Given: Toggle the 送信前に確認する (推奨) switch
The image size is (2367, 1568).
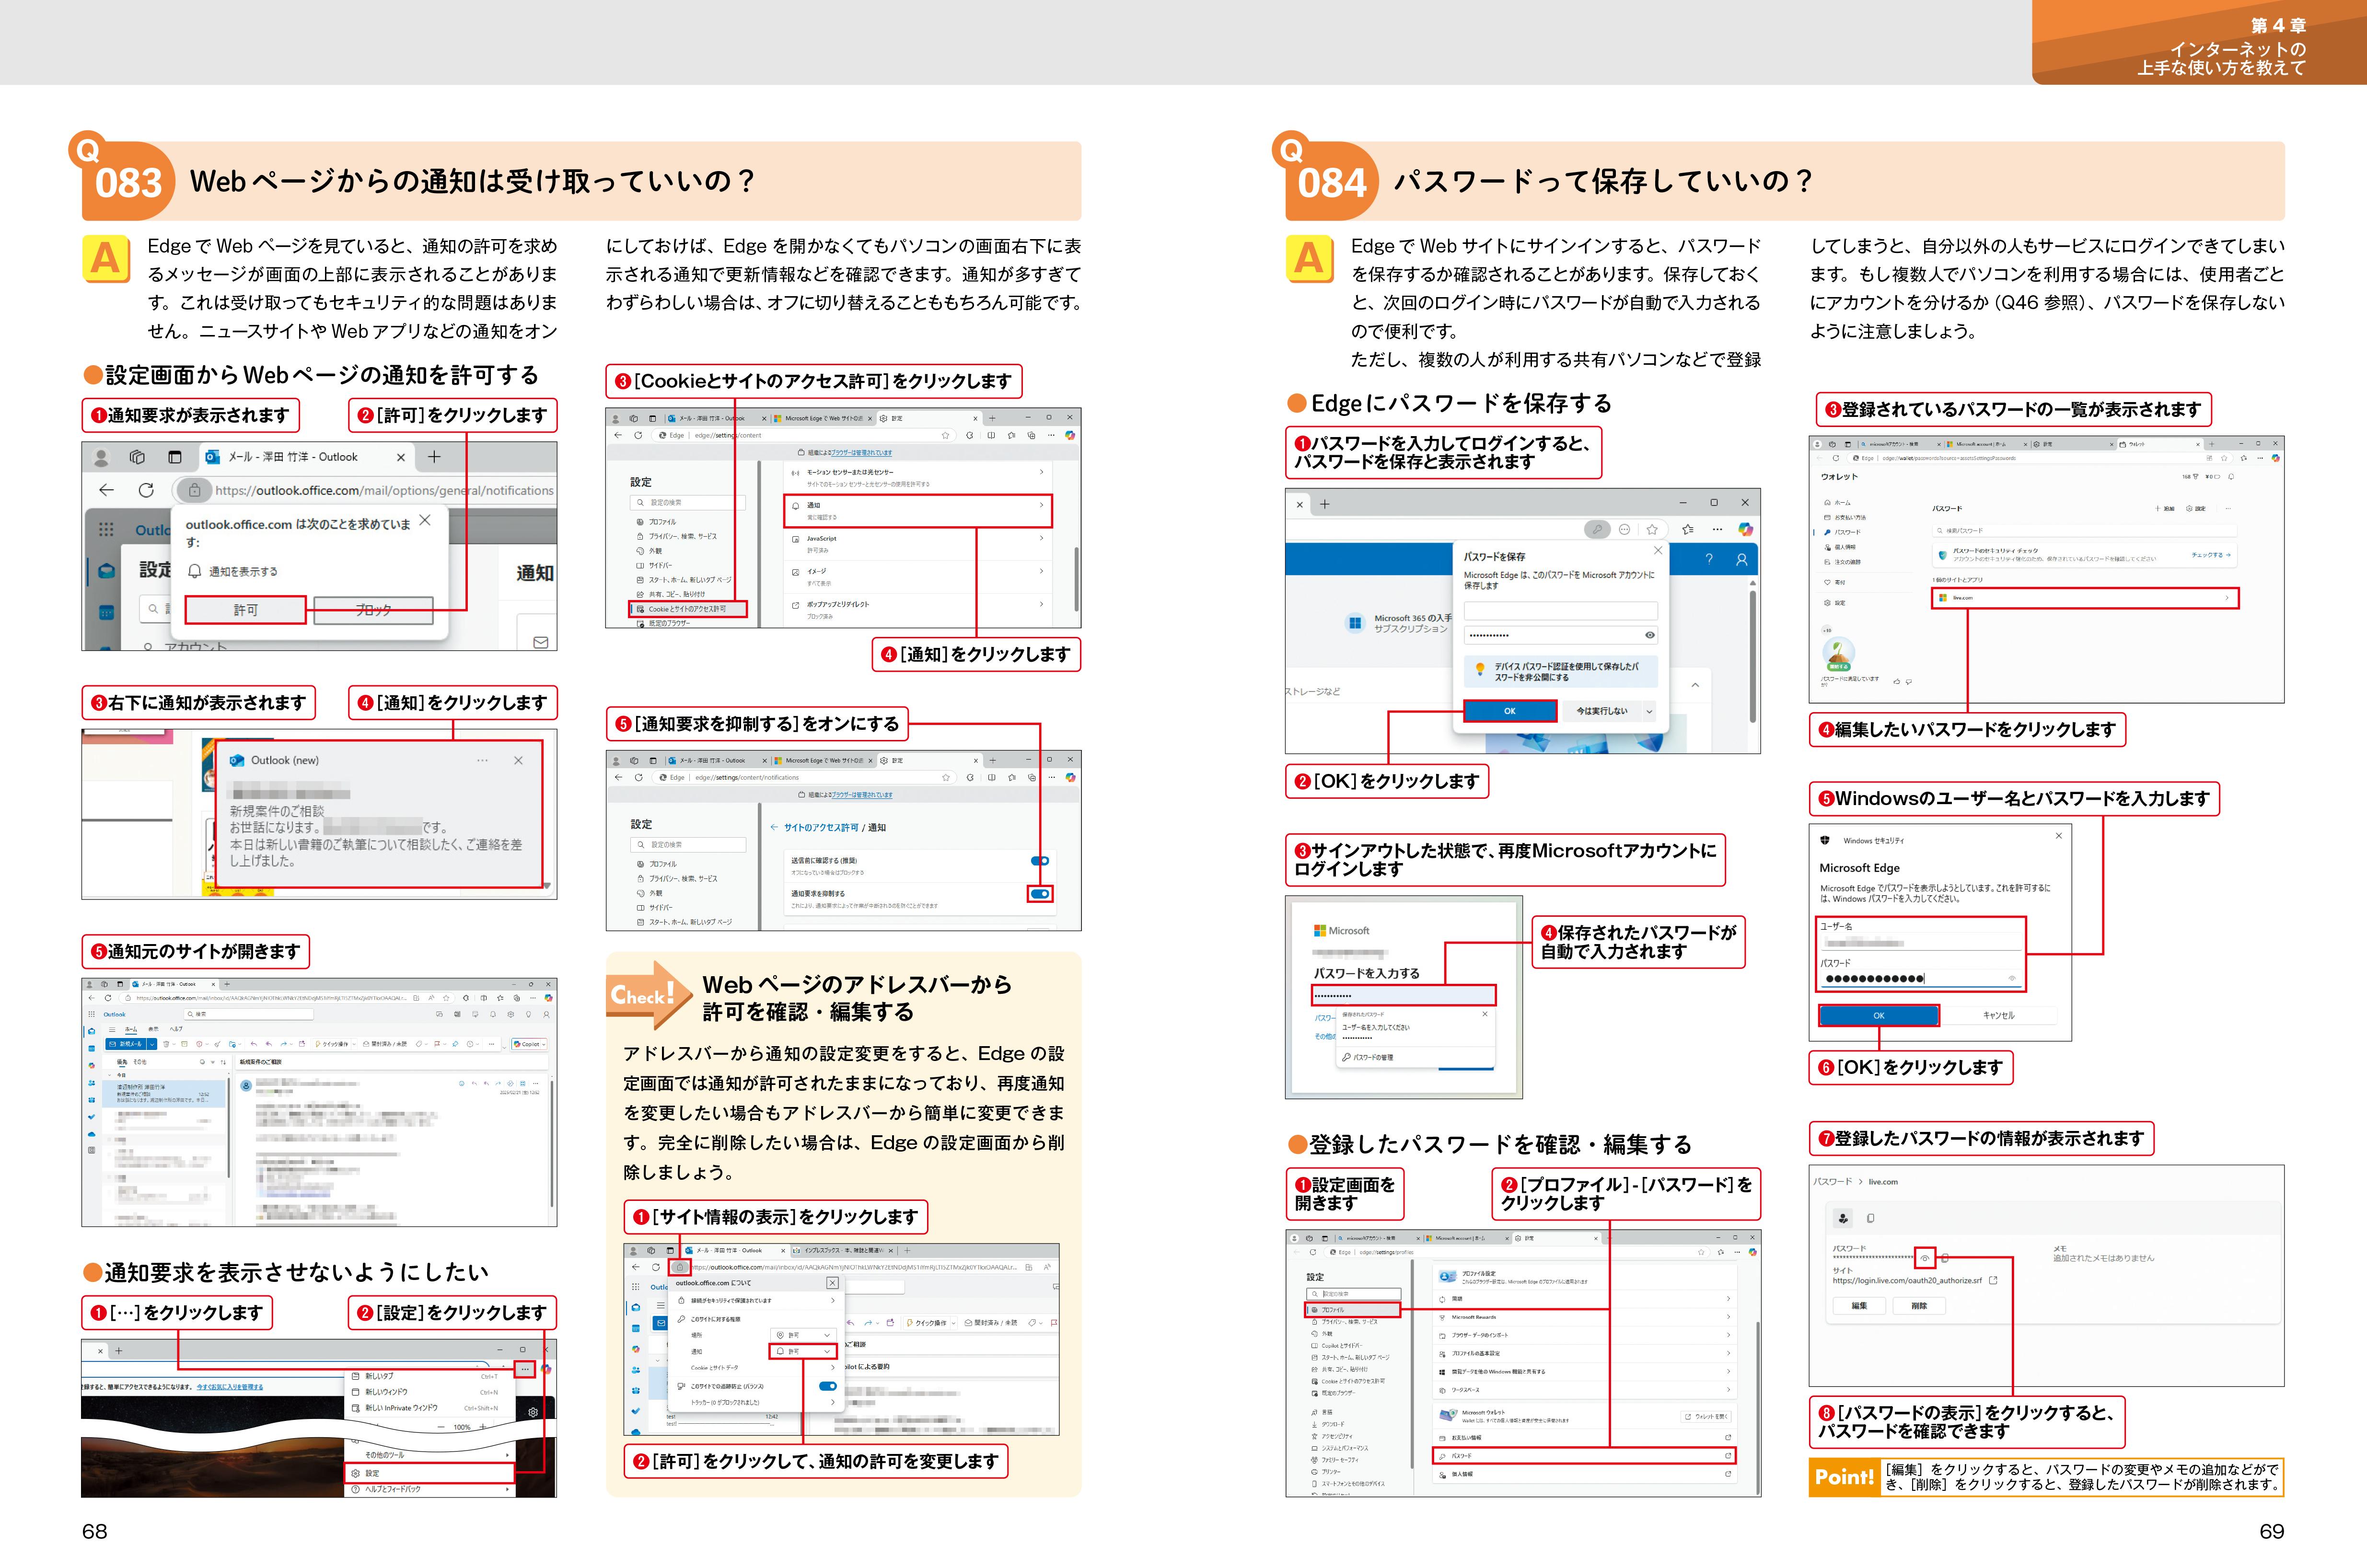Looking at the screenshot, I should (1040, 861).
